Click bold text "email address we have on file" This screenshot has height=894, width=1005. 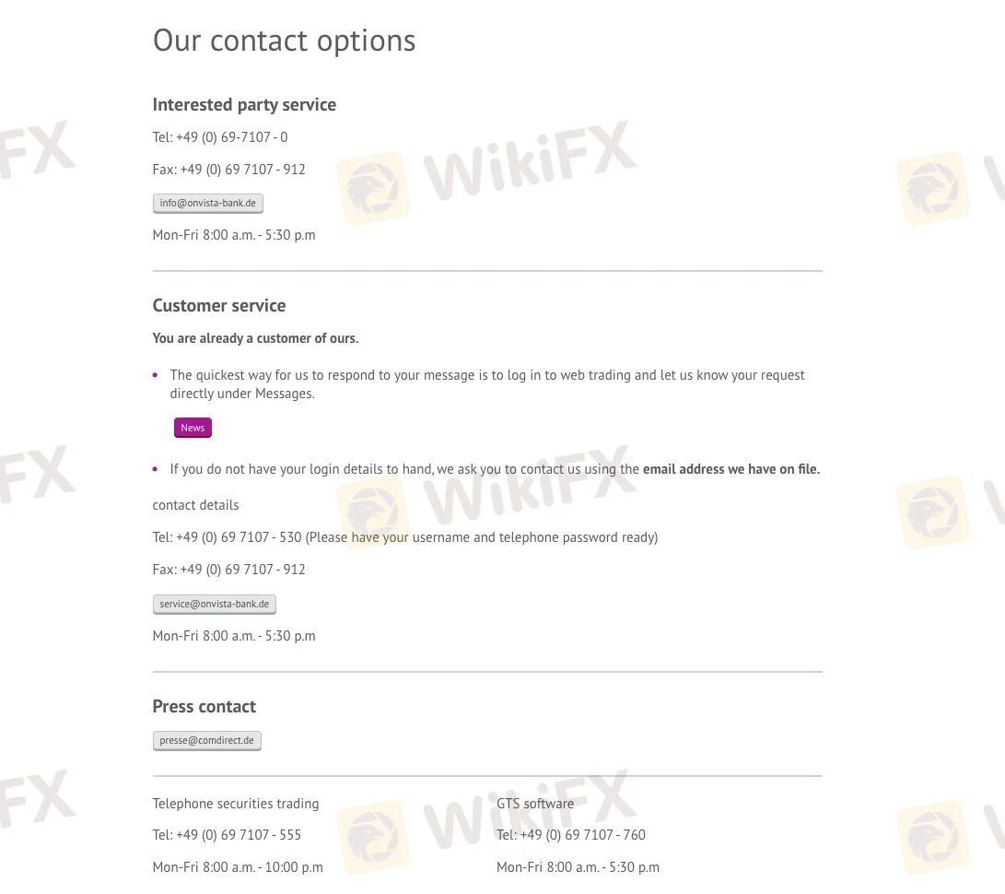point(730,469)
